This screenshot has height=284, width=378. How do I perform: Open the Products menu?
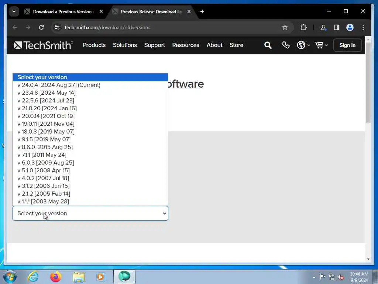[x=94, y=45]
